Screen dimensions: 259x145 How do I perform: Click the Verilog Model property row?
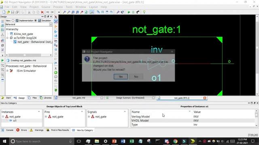click(x=193, y=116)
